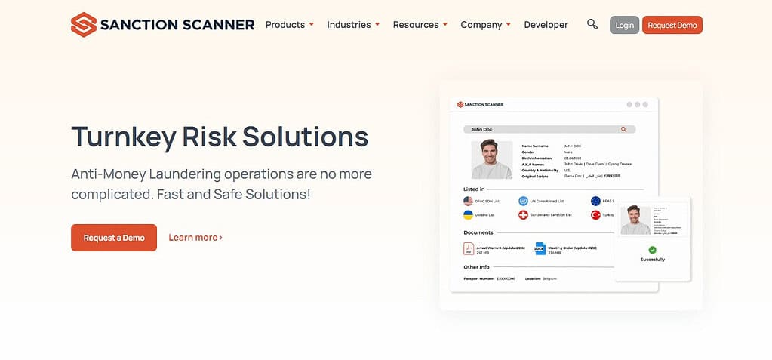This screenshot has height=360, width=772.
Task: Click the Switzerland Sanction List flag icon
Action: (523, 215)
